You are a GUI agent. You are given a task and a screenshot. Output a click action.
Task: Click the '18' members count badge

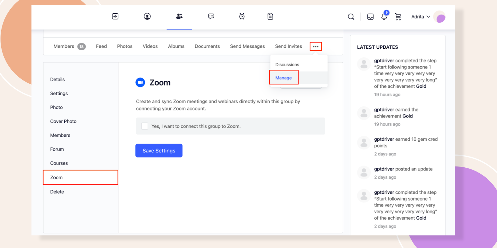(81, 46)
